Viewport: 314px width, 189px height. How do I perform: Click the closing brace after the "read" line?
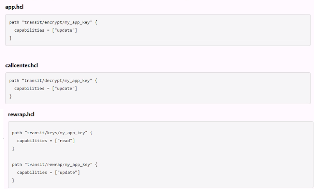(x=13, y=149)
